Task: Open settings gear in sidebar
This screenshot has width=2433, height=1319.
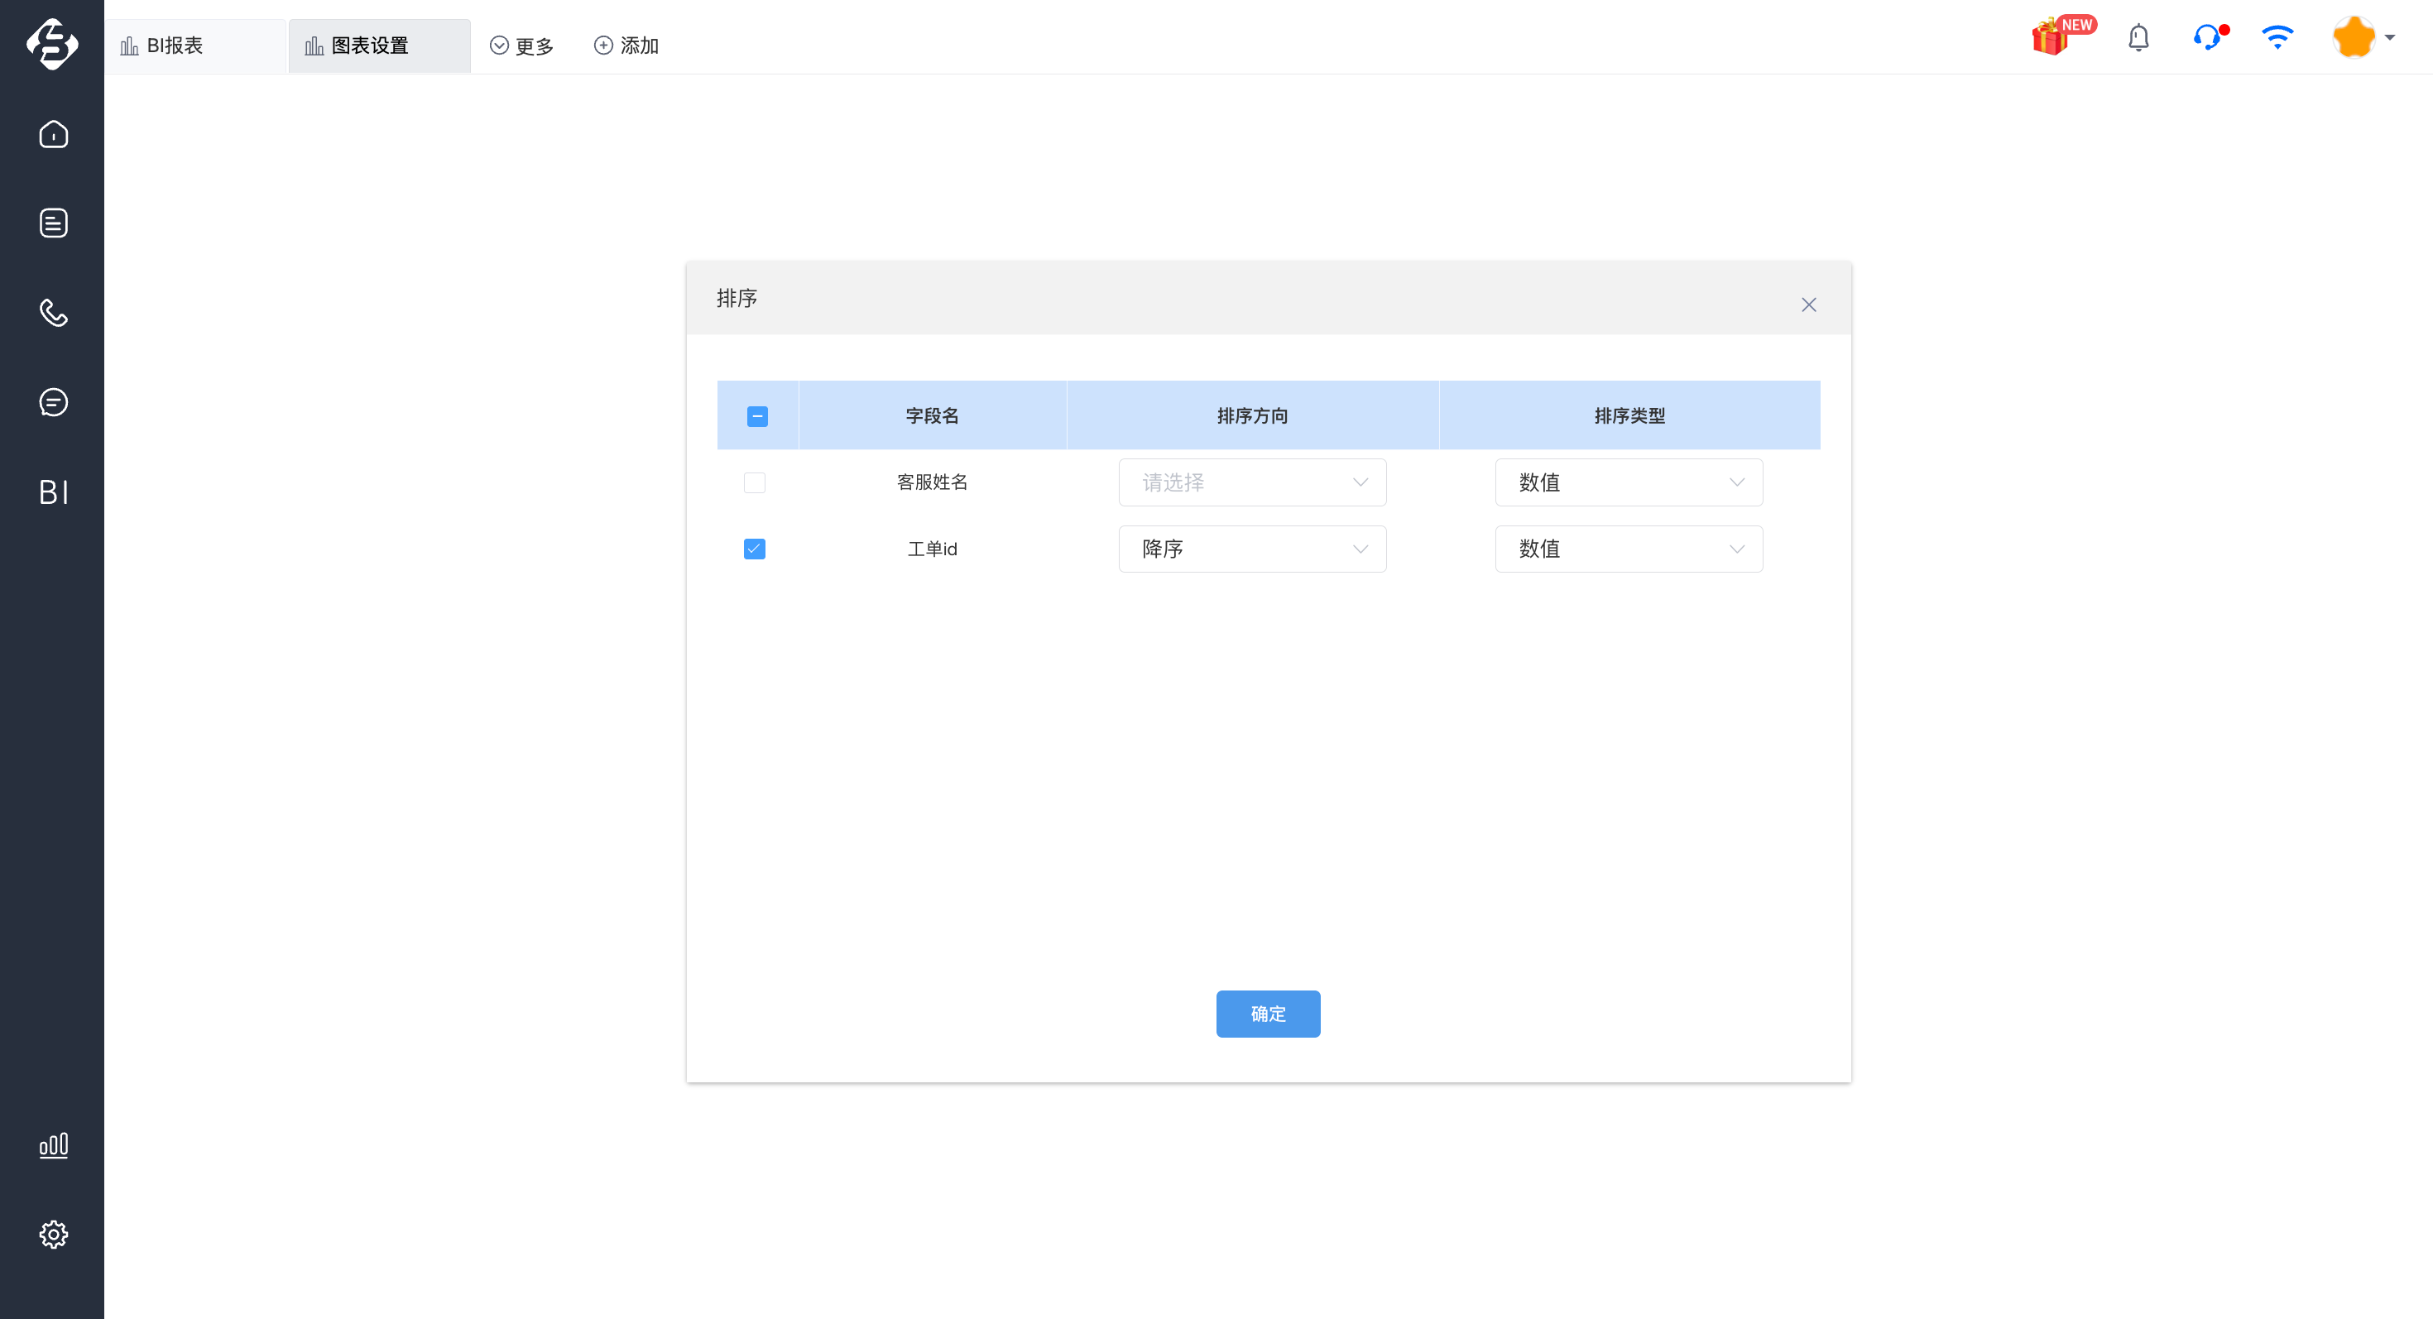Action: click(x=53, y=1234)
